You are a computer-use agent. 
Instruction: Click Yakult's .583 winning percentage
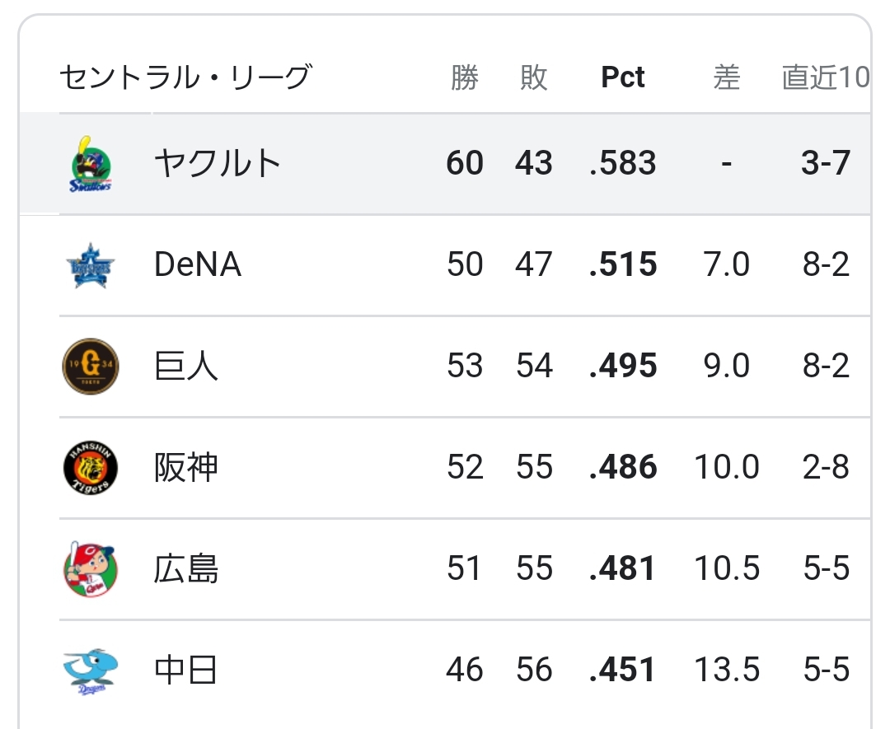[x=623, y=164]
